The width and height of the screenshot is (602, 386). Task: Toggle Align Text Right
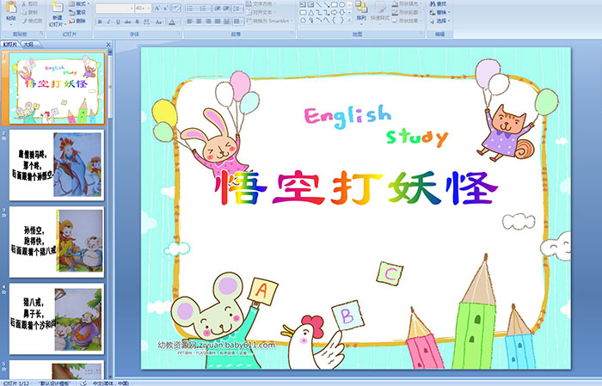[208, 21]
